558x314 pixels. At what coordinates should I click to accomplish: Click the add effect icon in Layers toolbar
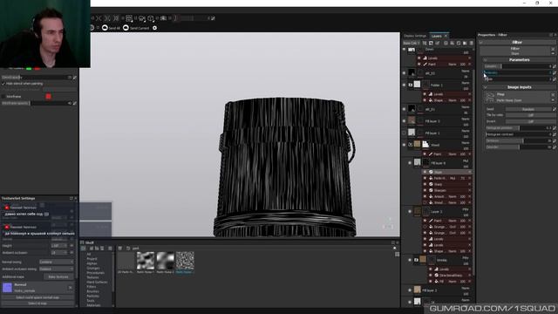click(x=425, y=43)
